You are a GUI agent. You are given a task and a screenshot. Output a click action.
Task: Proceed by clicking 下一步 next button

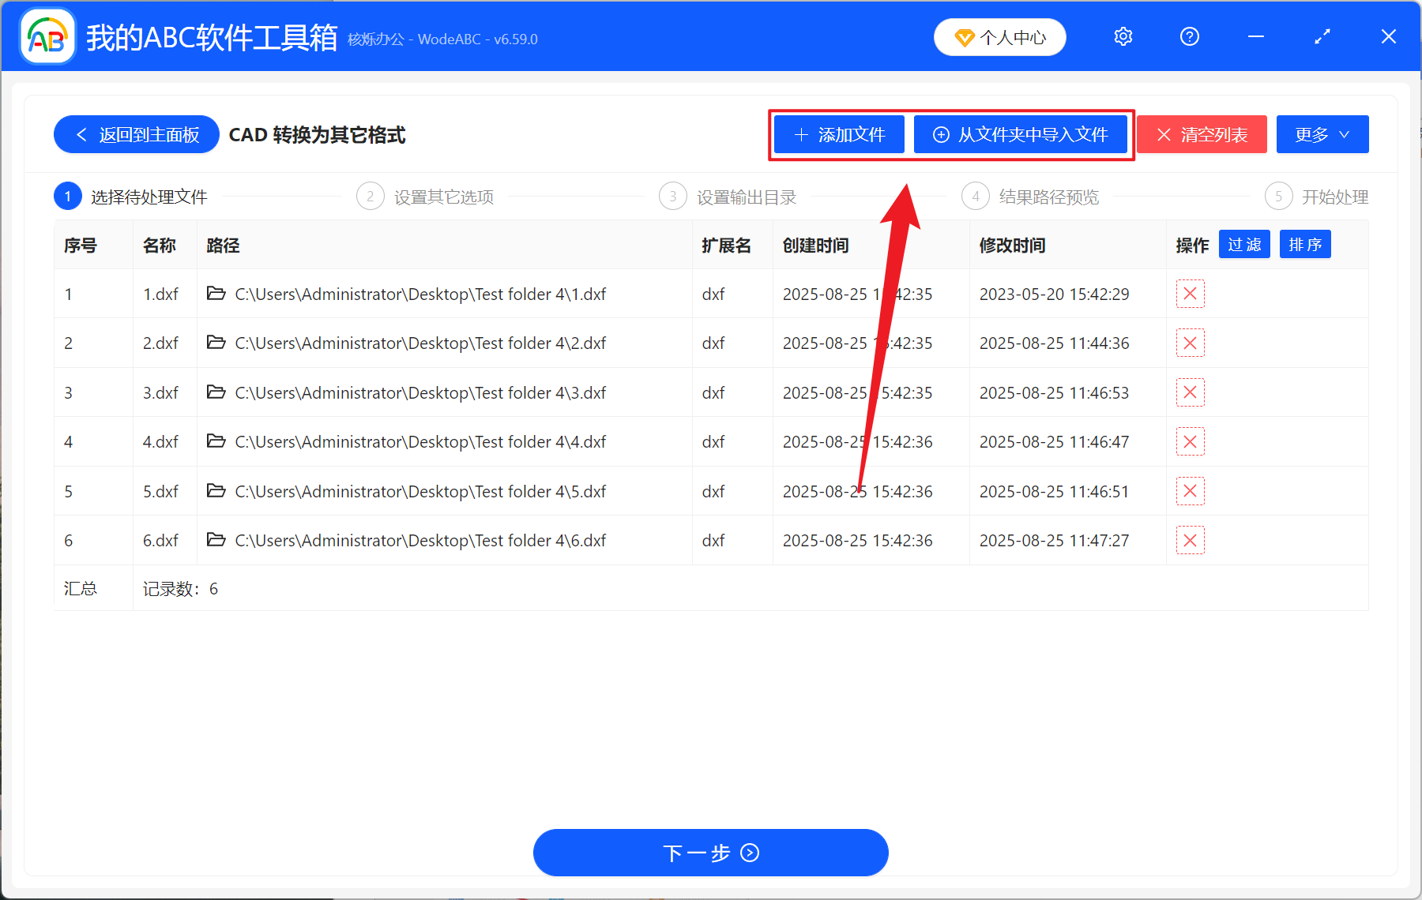[710, 853]
